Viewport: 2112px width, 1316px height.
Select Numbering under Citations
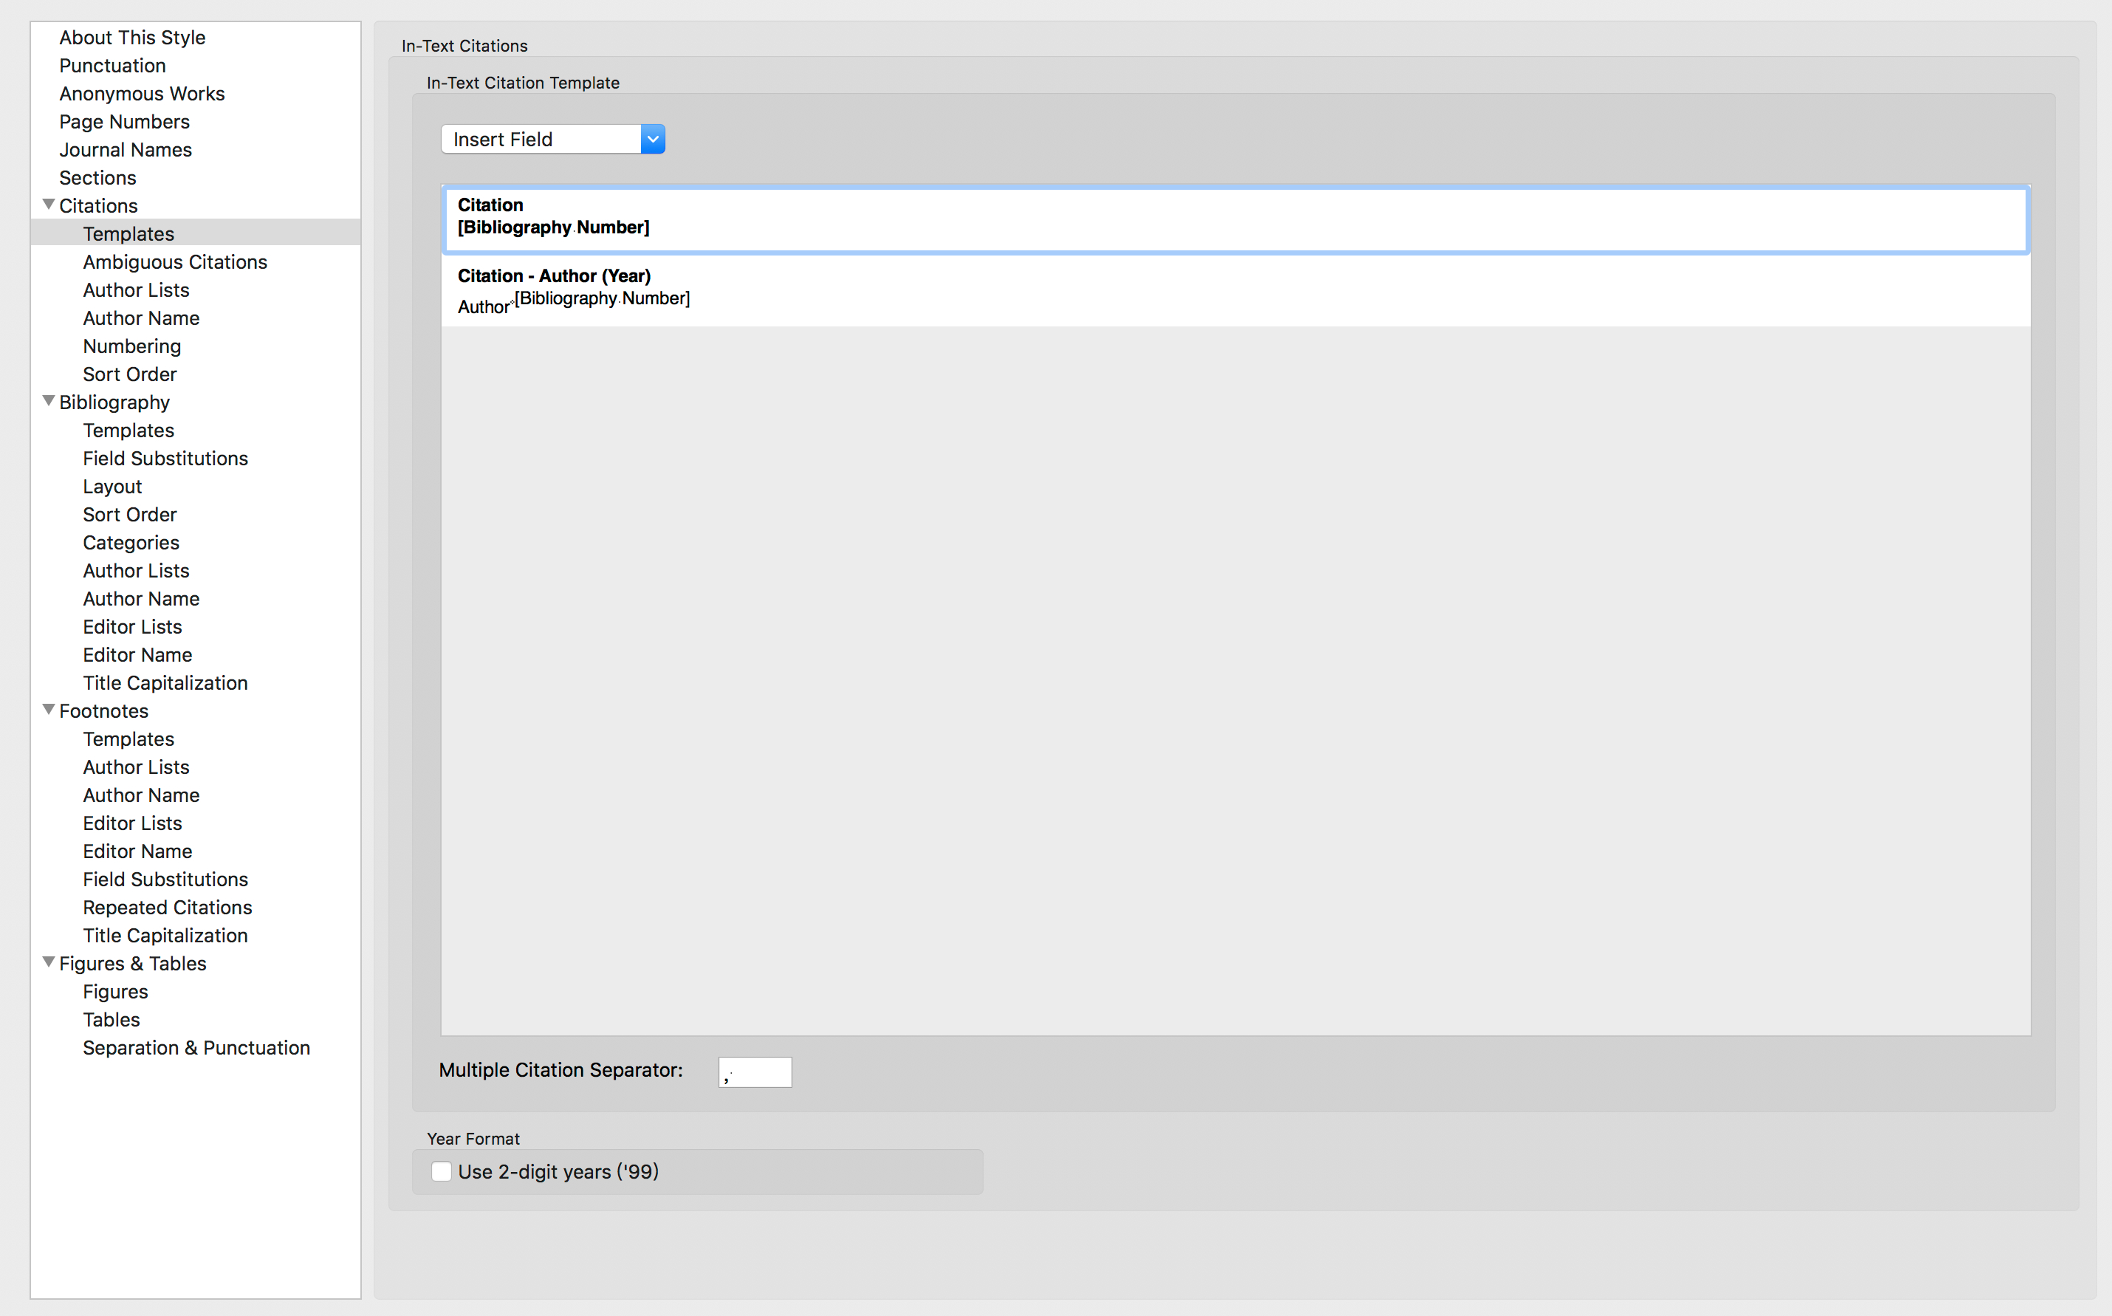pos(131,346)
